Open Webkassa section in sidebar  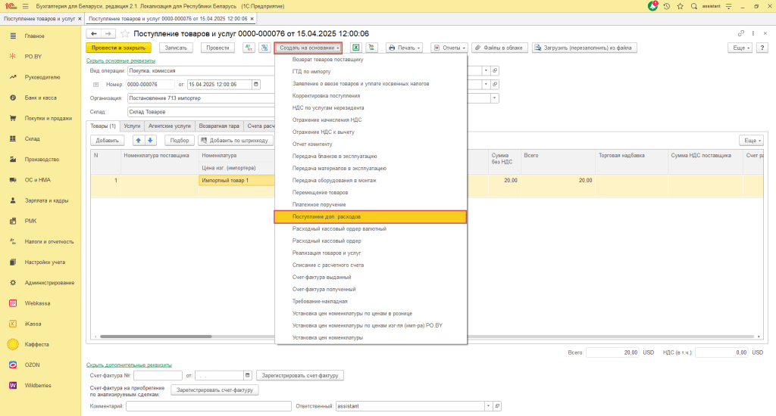pyautogui.click(x=37, y=303)
